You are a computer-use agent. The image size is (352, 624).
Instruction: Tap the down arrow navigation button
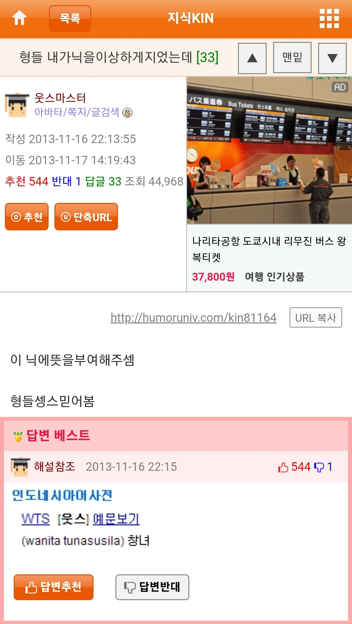332,58
